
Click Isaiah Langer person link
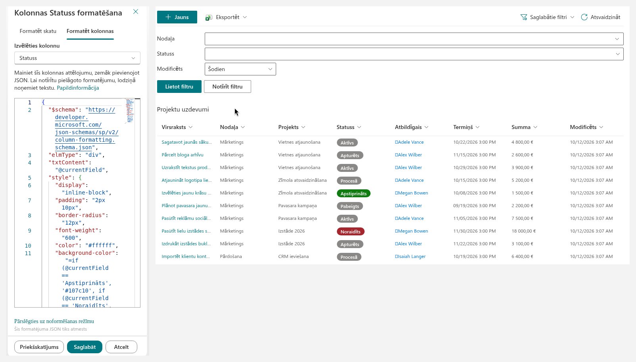(410, 256)
